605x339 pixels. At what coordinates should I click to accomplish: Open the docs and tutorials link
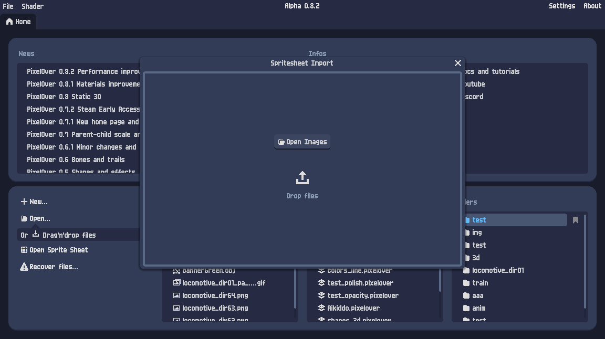492,71
